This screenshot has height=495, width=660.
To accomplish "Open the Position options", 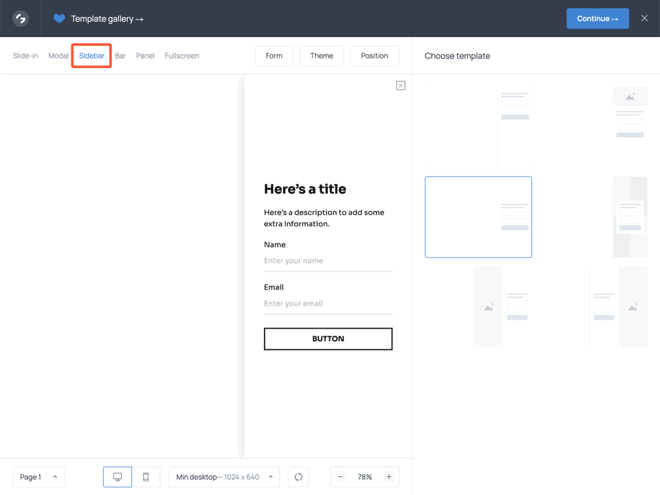I will point(375,56).
